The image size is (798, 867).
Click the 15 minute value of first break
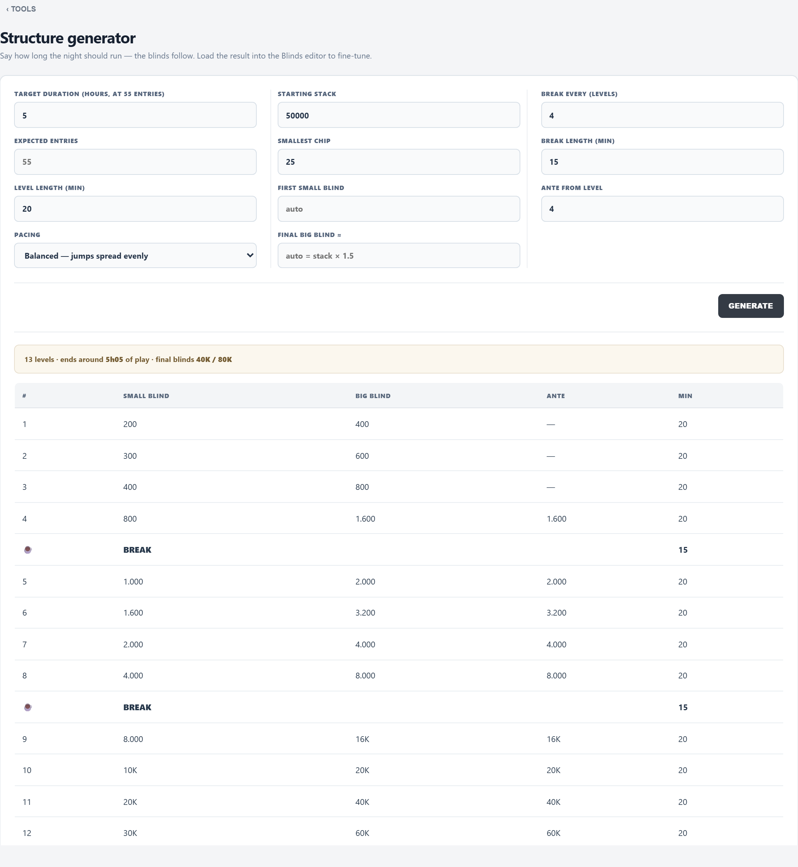click(683, 550)
